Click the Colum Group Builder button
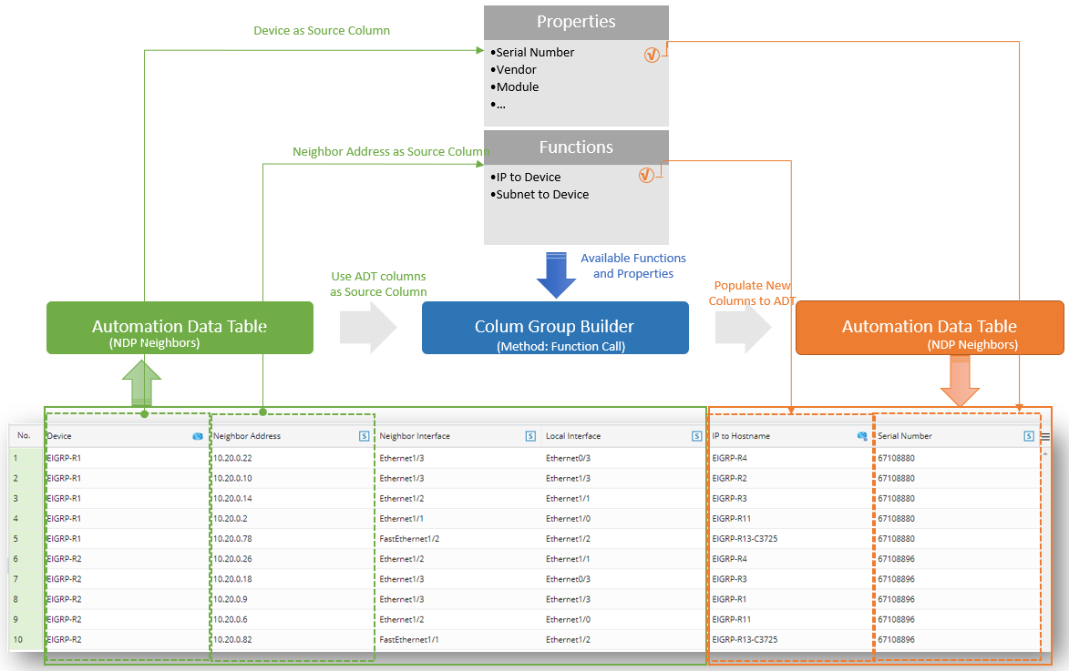Image resolution: width=1069 pixels, height=671 pixels. click(555, 328)
